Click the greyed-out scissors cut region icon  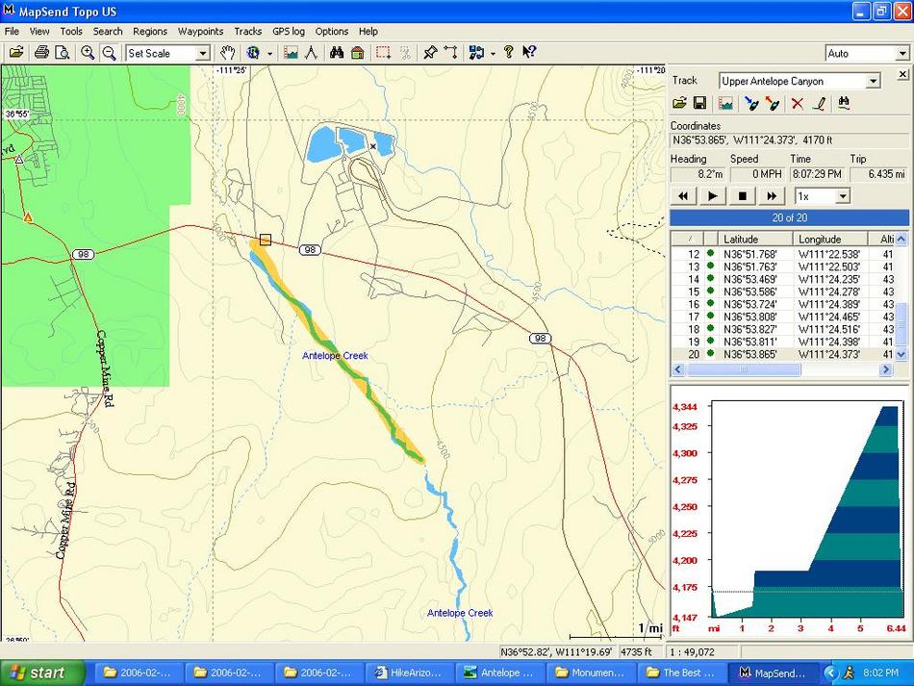[x=405, y=53]
